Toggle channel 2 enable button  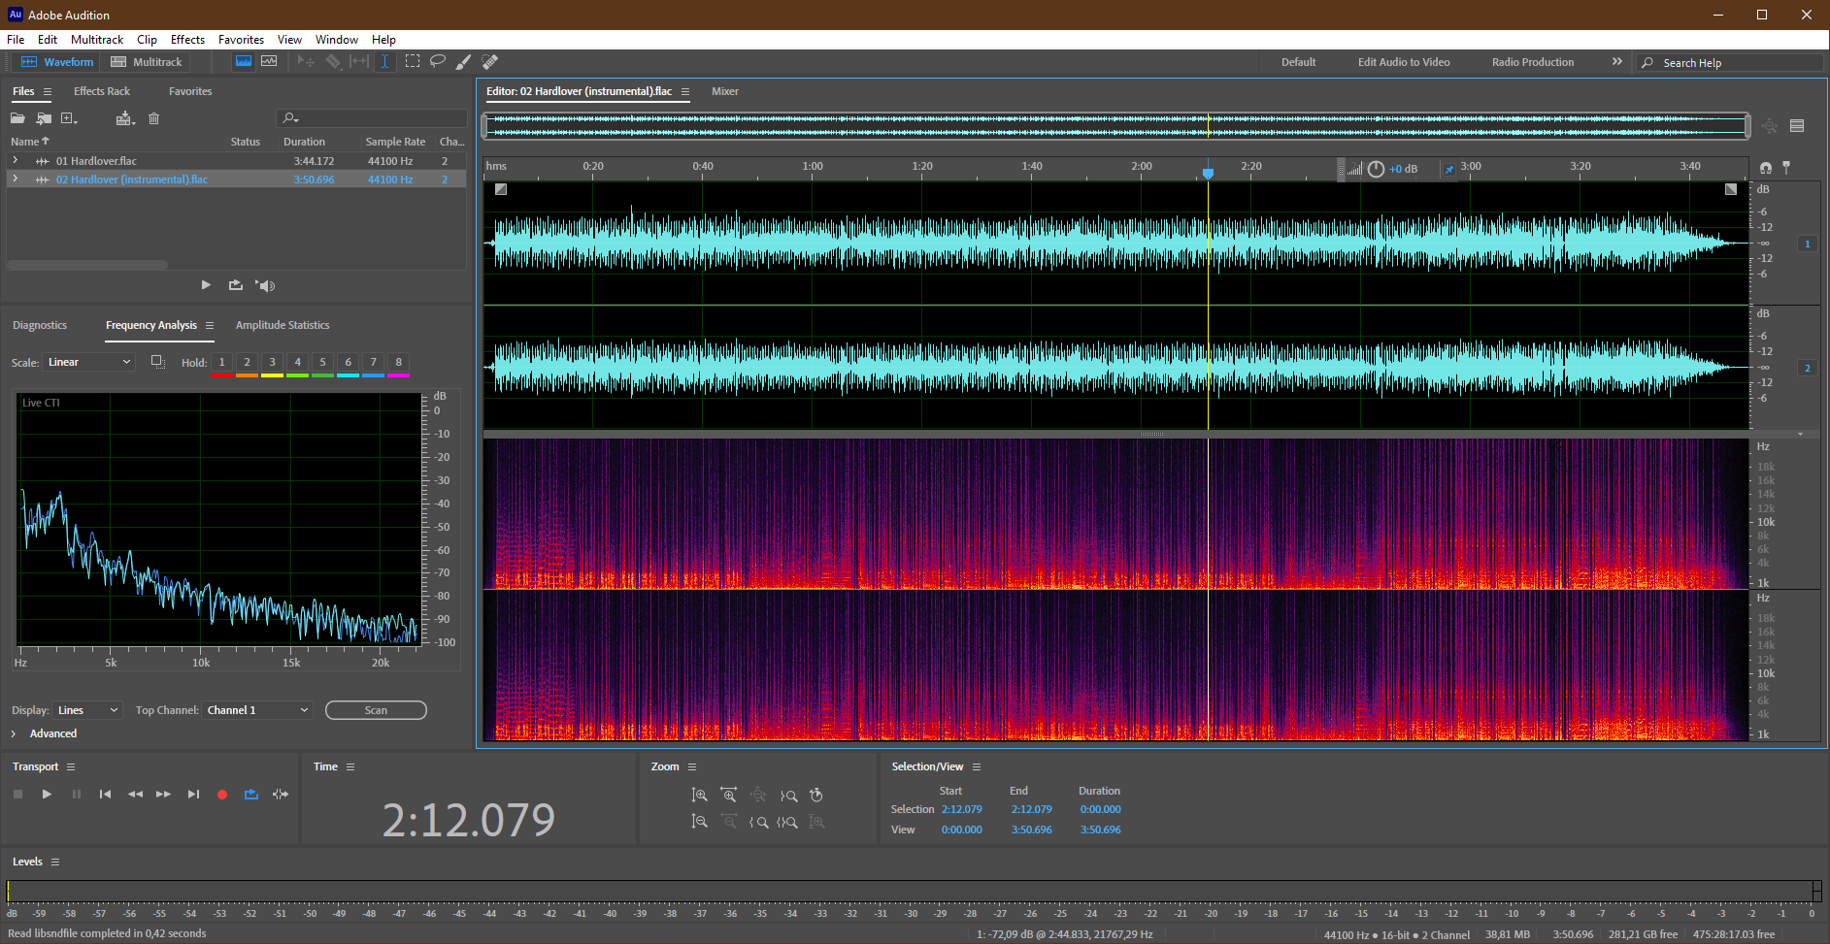1807,368
